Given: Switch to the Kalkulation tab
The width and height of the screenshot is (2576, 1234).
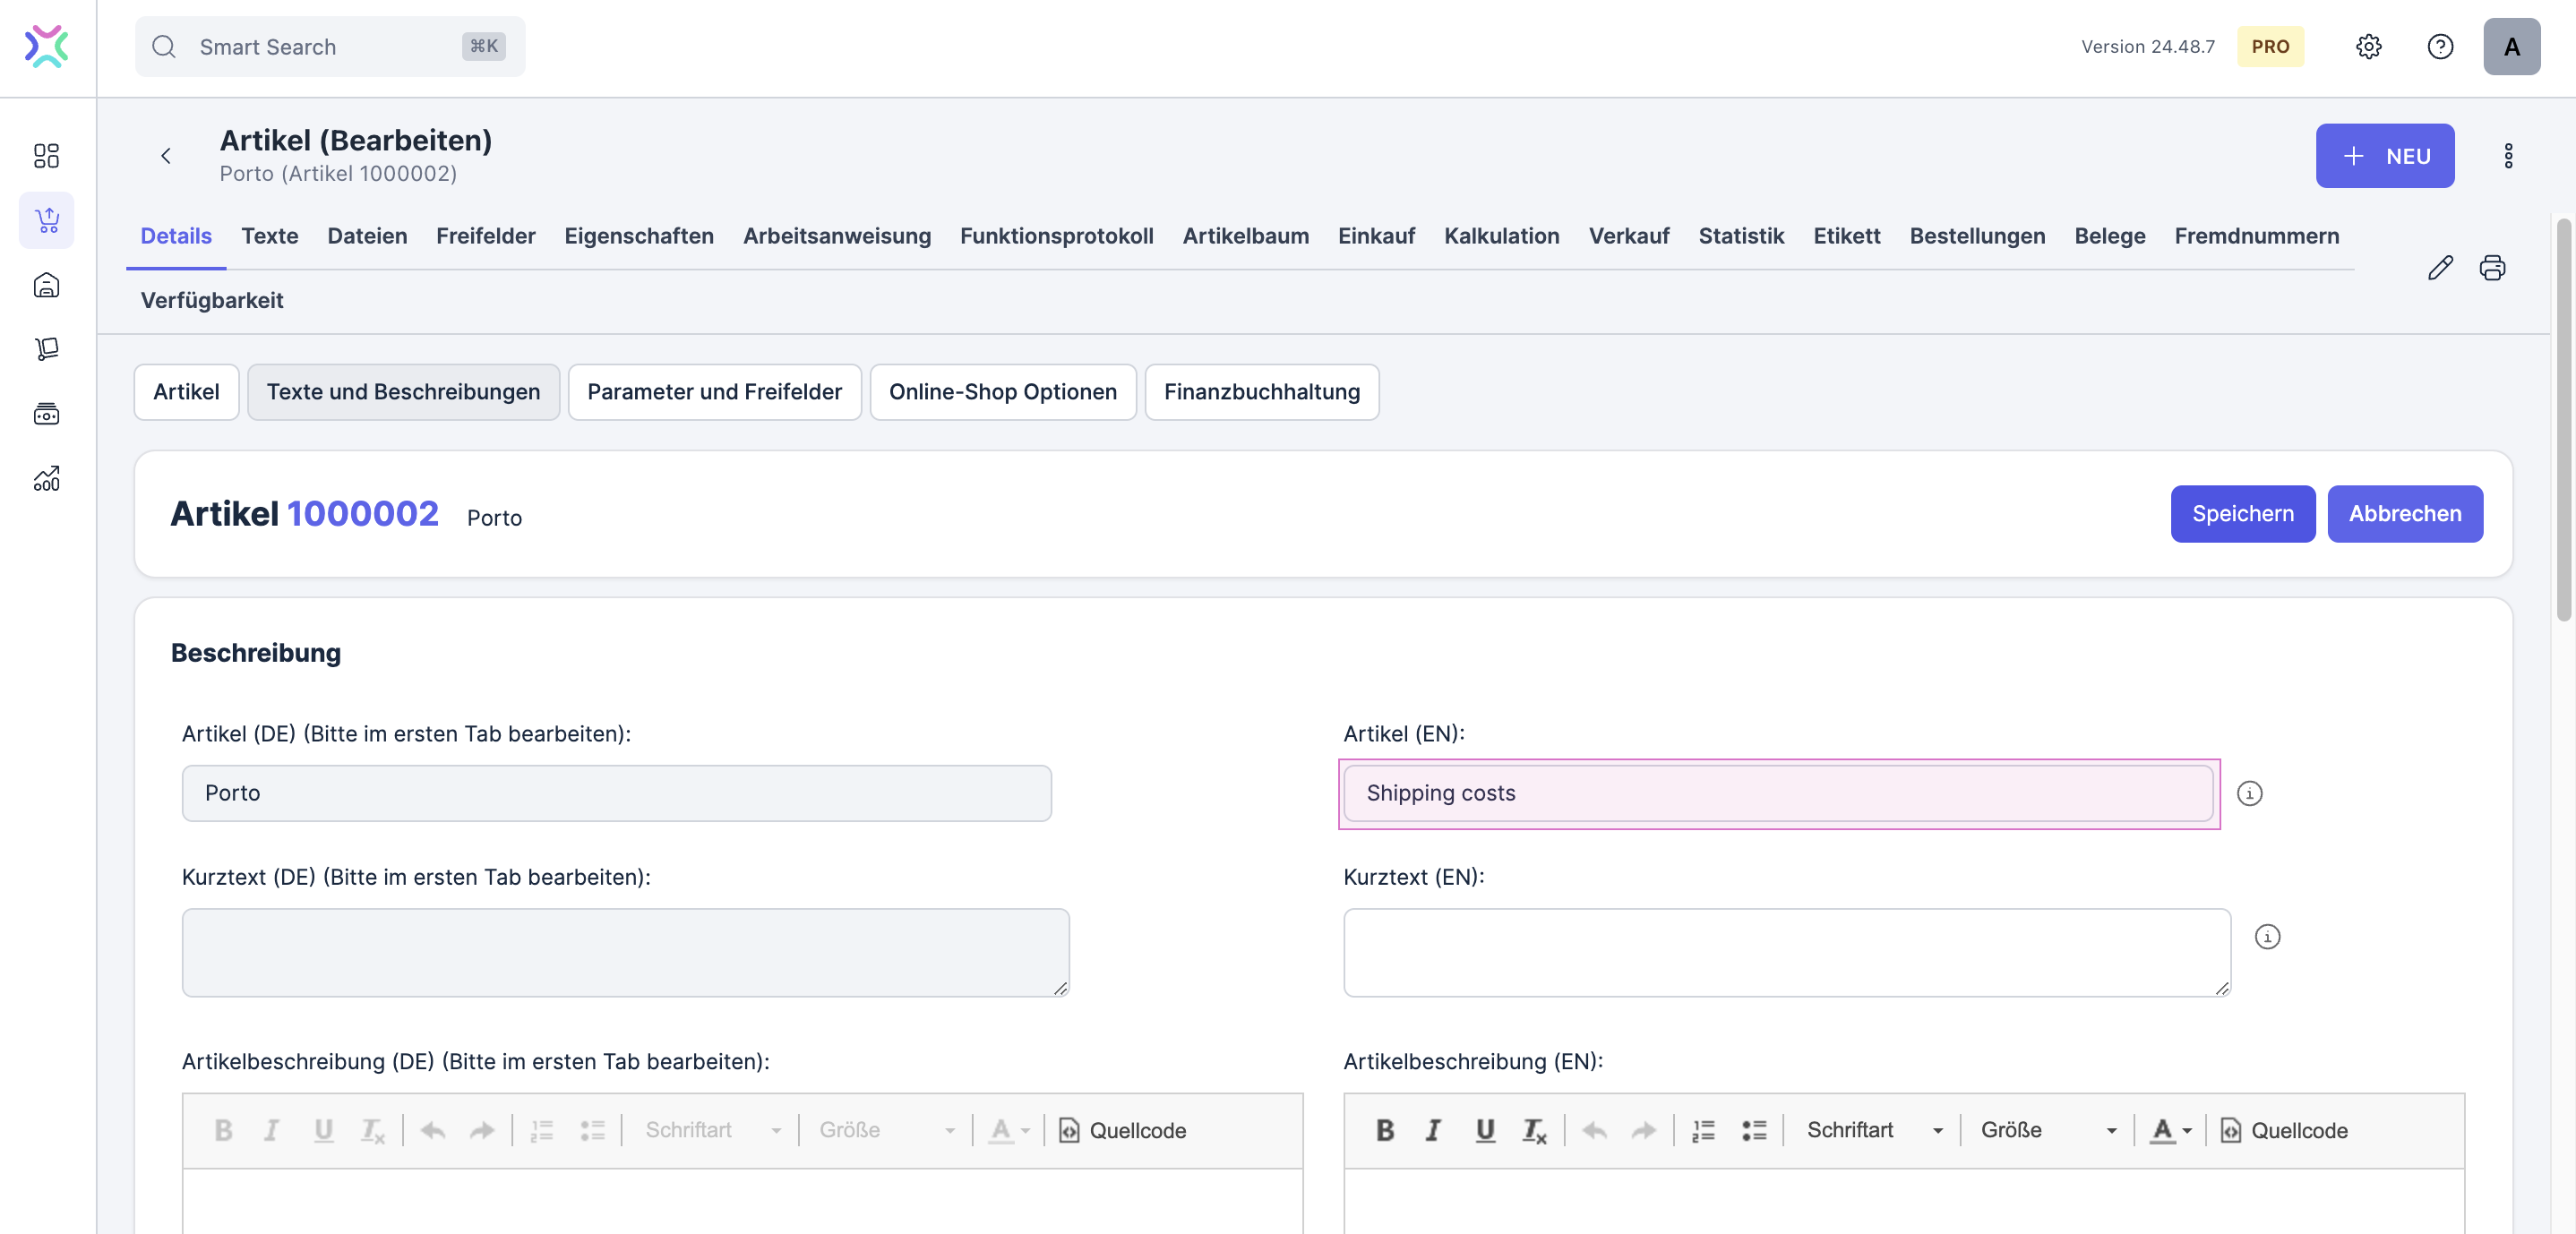Looking at the screenshot, I should [1501, 236].
